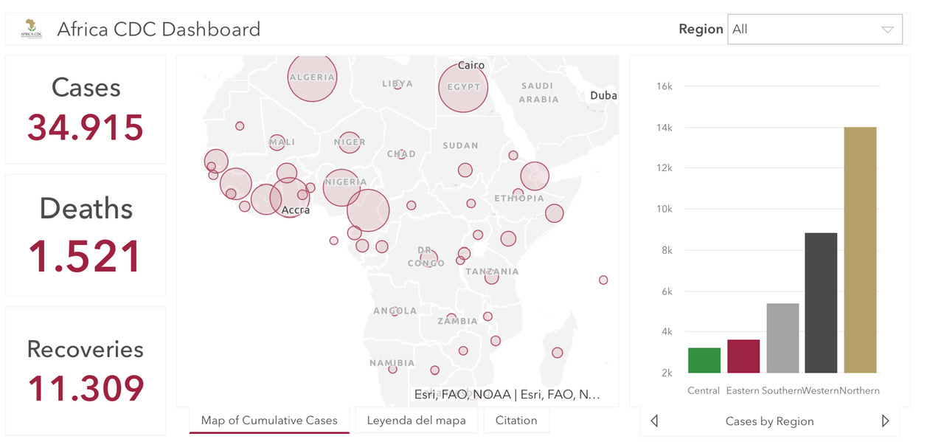The image size is (944, 442).
Task: Click the Algeria case bubble on map
Action: coord(312,76)
